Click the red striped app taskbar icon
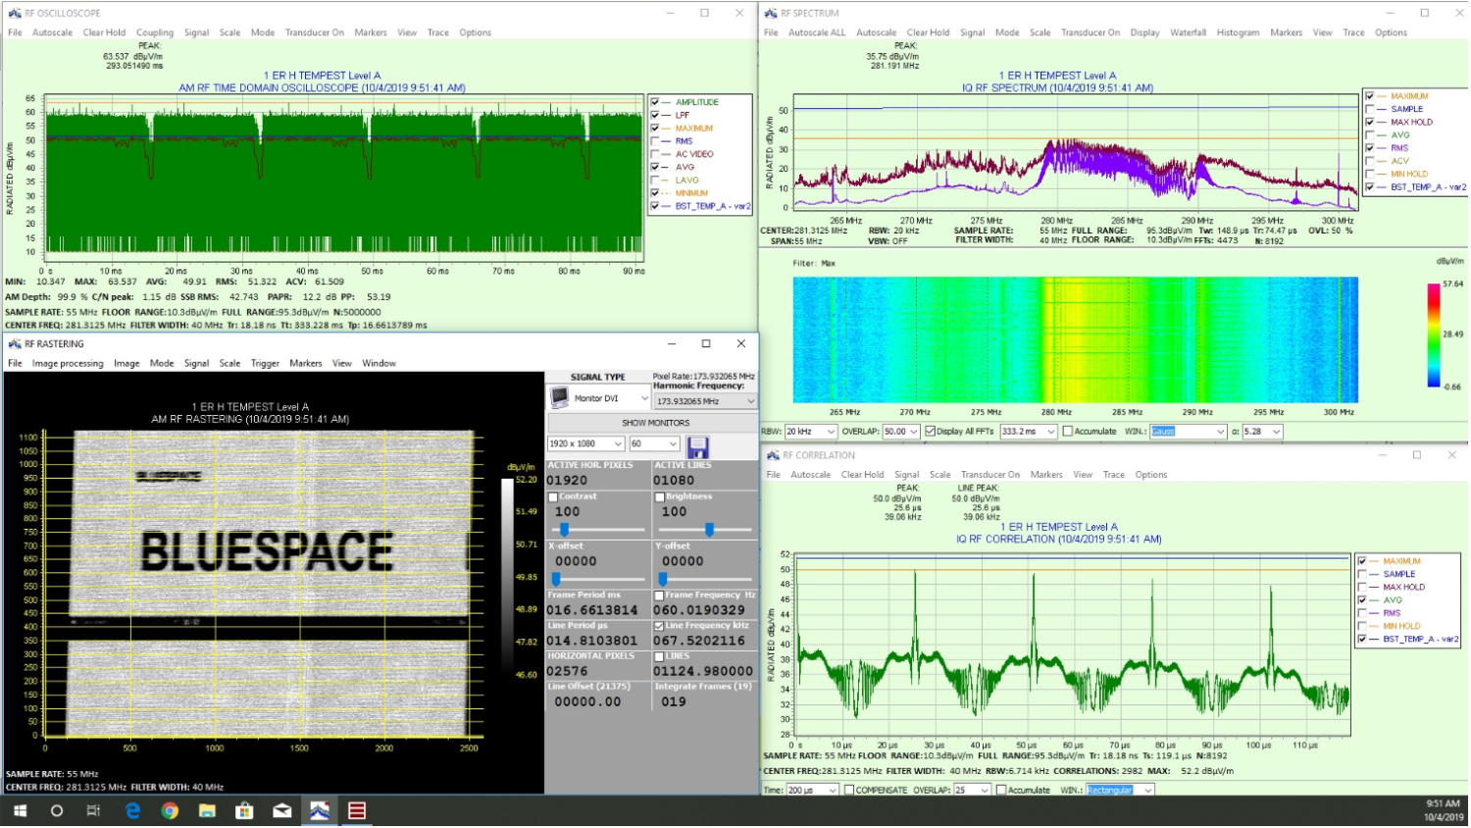 [357, 811]
